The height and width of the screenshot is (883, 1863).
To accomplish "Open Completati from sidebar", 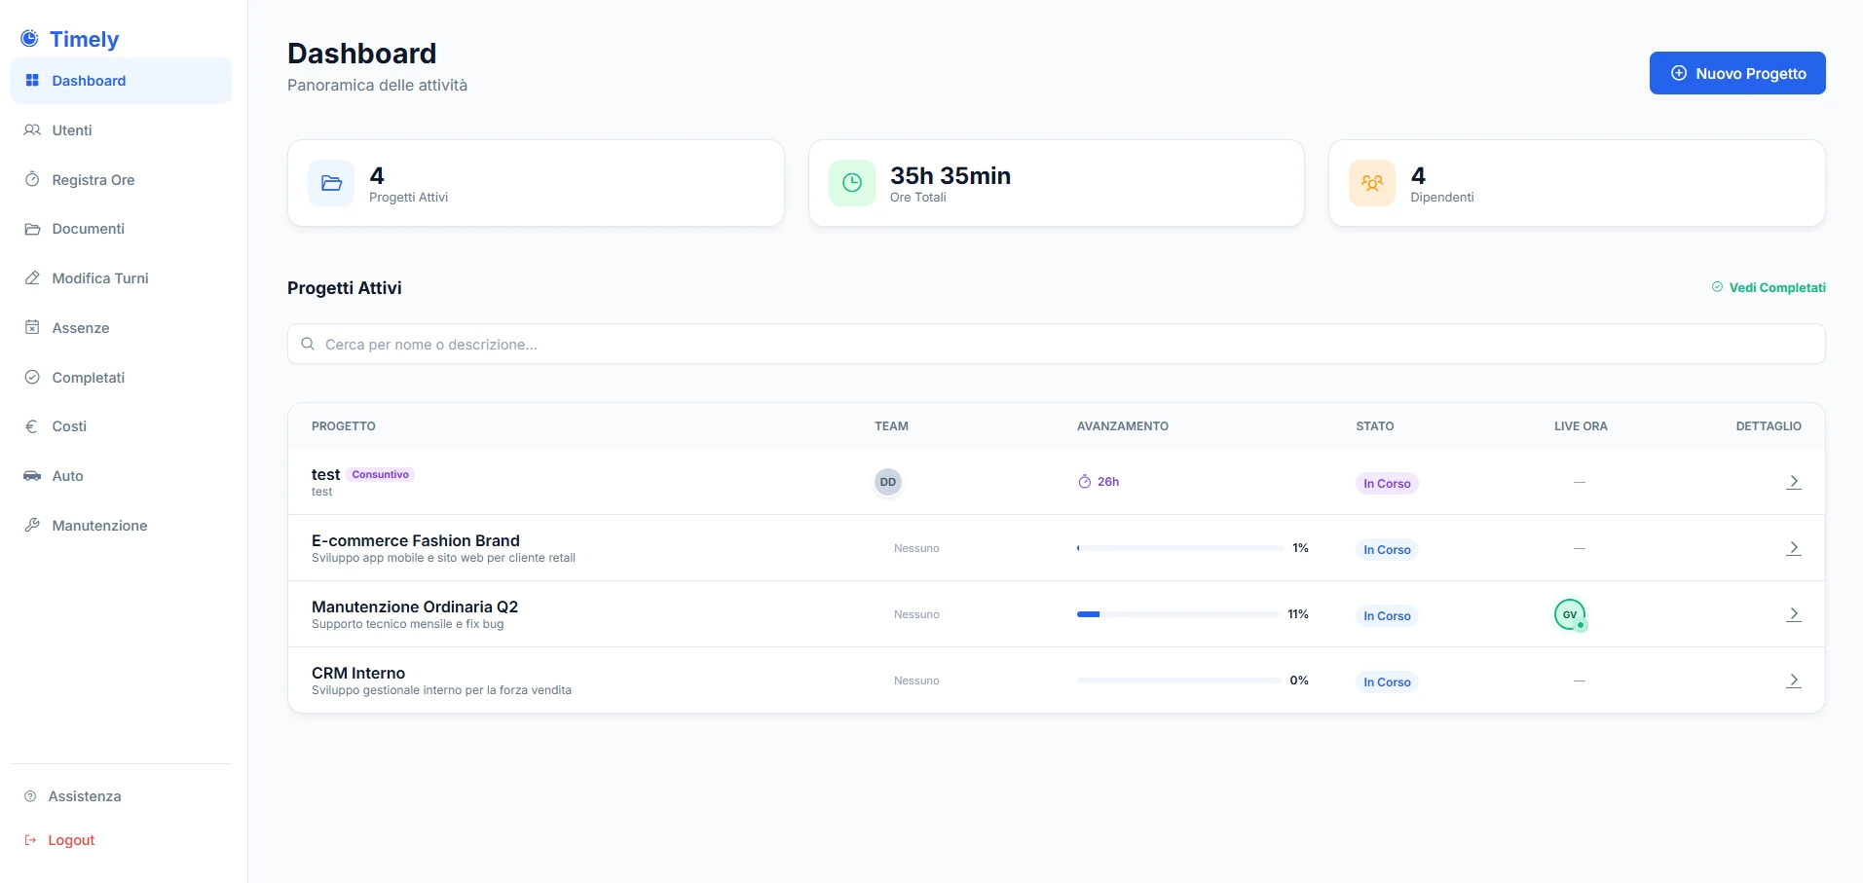I will pyautogui.click(x=121, y=378).
